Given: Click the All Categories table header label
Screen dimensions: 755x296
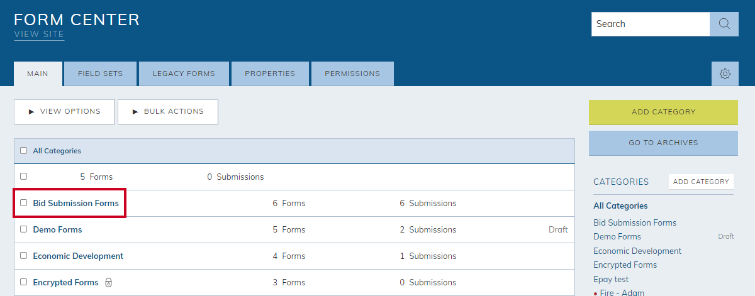Looking at the screenshot, I should 57,151.
